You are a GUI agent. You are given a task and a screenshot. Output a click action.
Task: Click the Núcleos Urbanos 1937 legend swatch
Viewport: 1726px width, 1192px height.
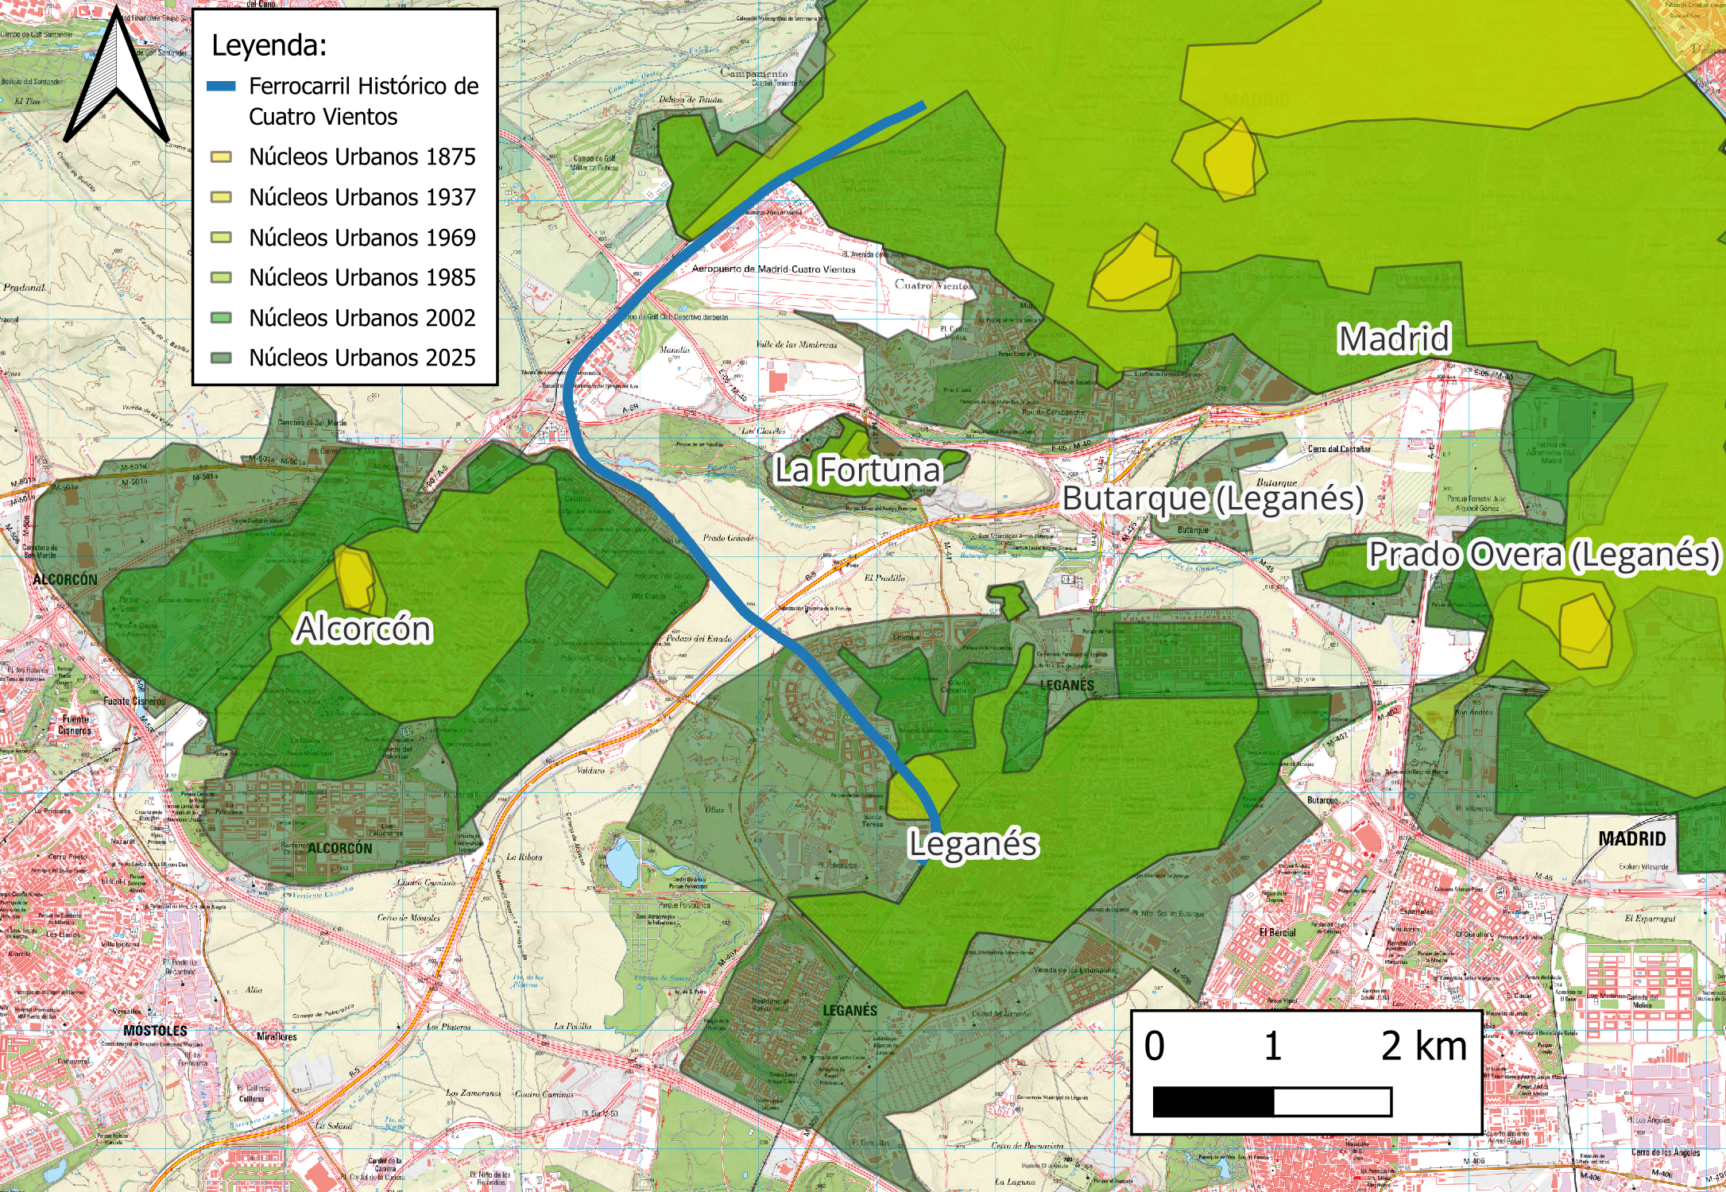click(221, 197)
